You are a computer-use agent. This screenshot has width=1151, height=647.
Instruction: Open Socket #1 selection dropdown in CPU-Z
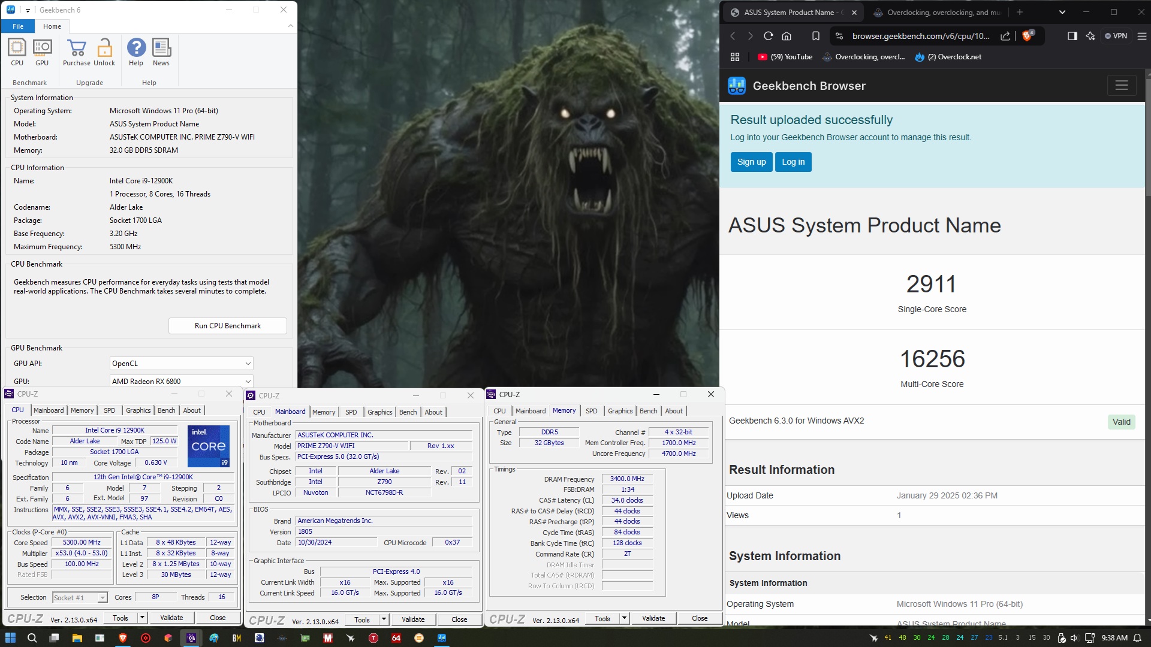pos(103,597)
